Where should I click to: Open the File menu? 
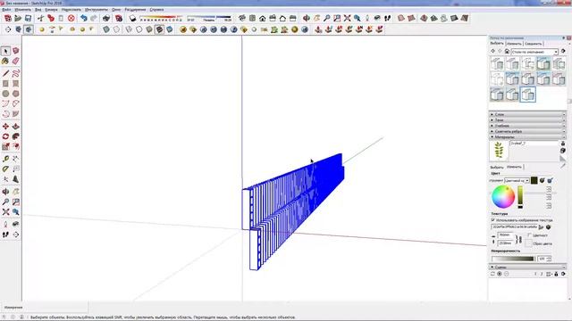pos(6,10)
